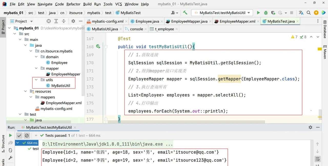Switch to the EmployeeMapper.xml editor tab

click(x=237, y=21)
